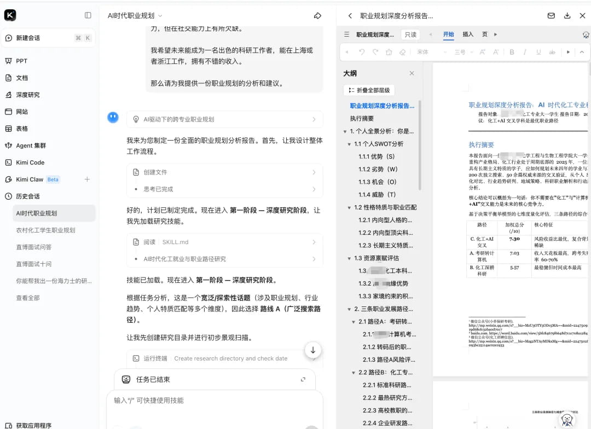
Task: Switch to the 插入 ribbon tab
Action: point(468,34)
